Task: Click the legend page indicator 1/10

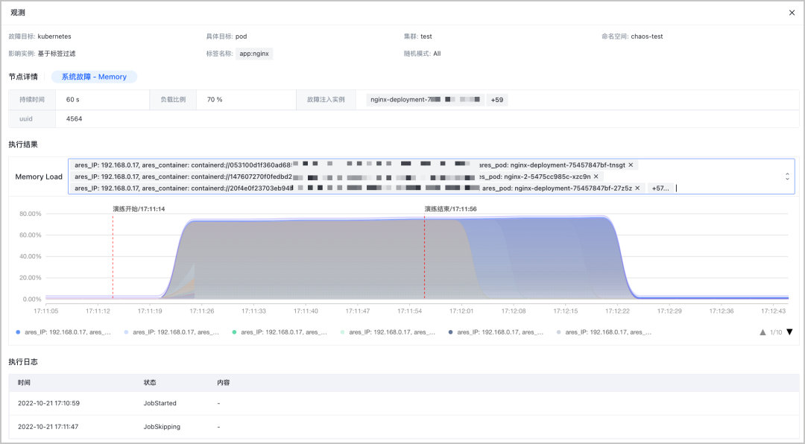Action: 776,332
